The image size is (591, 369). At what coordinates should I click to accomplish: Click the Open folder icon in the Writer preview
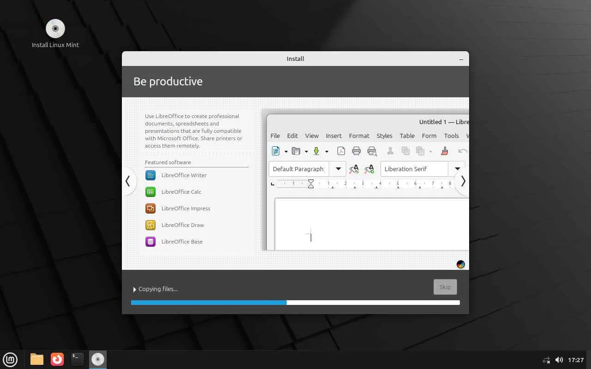tap(296, 151)
